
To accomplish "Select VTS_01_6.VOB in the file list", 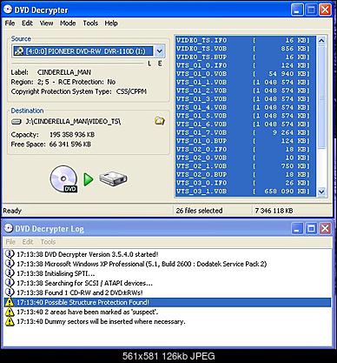I will [245, 124].
